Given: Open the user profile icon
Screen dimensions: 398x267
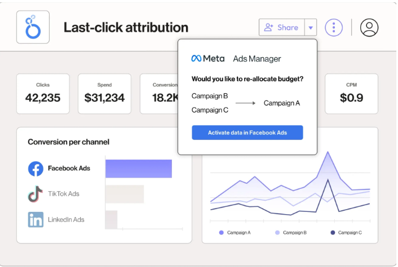Looking at the screenshot, I should (369, 28).
